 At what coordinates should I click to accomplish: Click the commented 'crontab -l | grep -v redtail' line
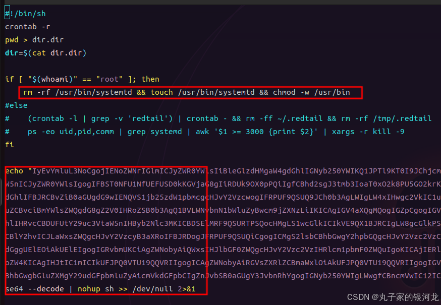pyautogui.click(x=218, y=118)
